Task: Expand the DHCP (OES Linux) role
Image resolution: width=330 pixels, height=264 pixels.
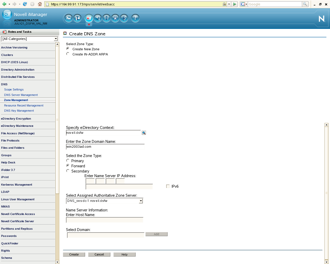Action: pyautogui.click(x=14, y=62)
